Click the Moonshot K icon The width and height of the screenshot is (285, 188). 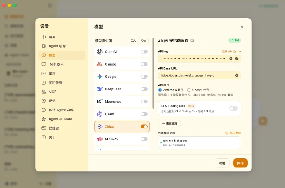(99, 102)
